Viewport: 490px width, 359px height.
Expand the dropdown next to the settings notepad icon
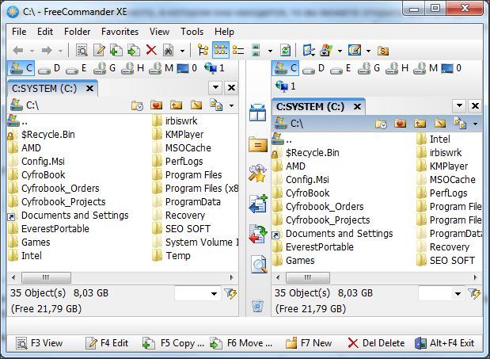click(x=368, y=51)
